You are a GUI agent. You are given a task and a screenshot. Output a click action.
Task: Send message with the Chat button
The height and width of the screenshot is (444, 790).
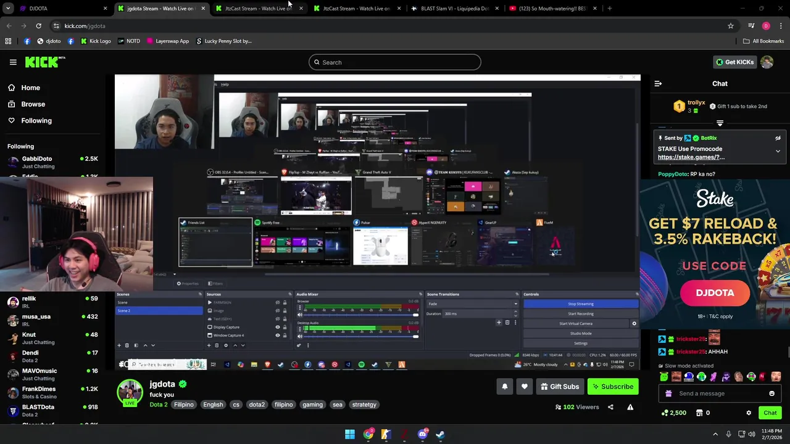click(x=770, y=413)
